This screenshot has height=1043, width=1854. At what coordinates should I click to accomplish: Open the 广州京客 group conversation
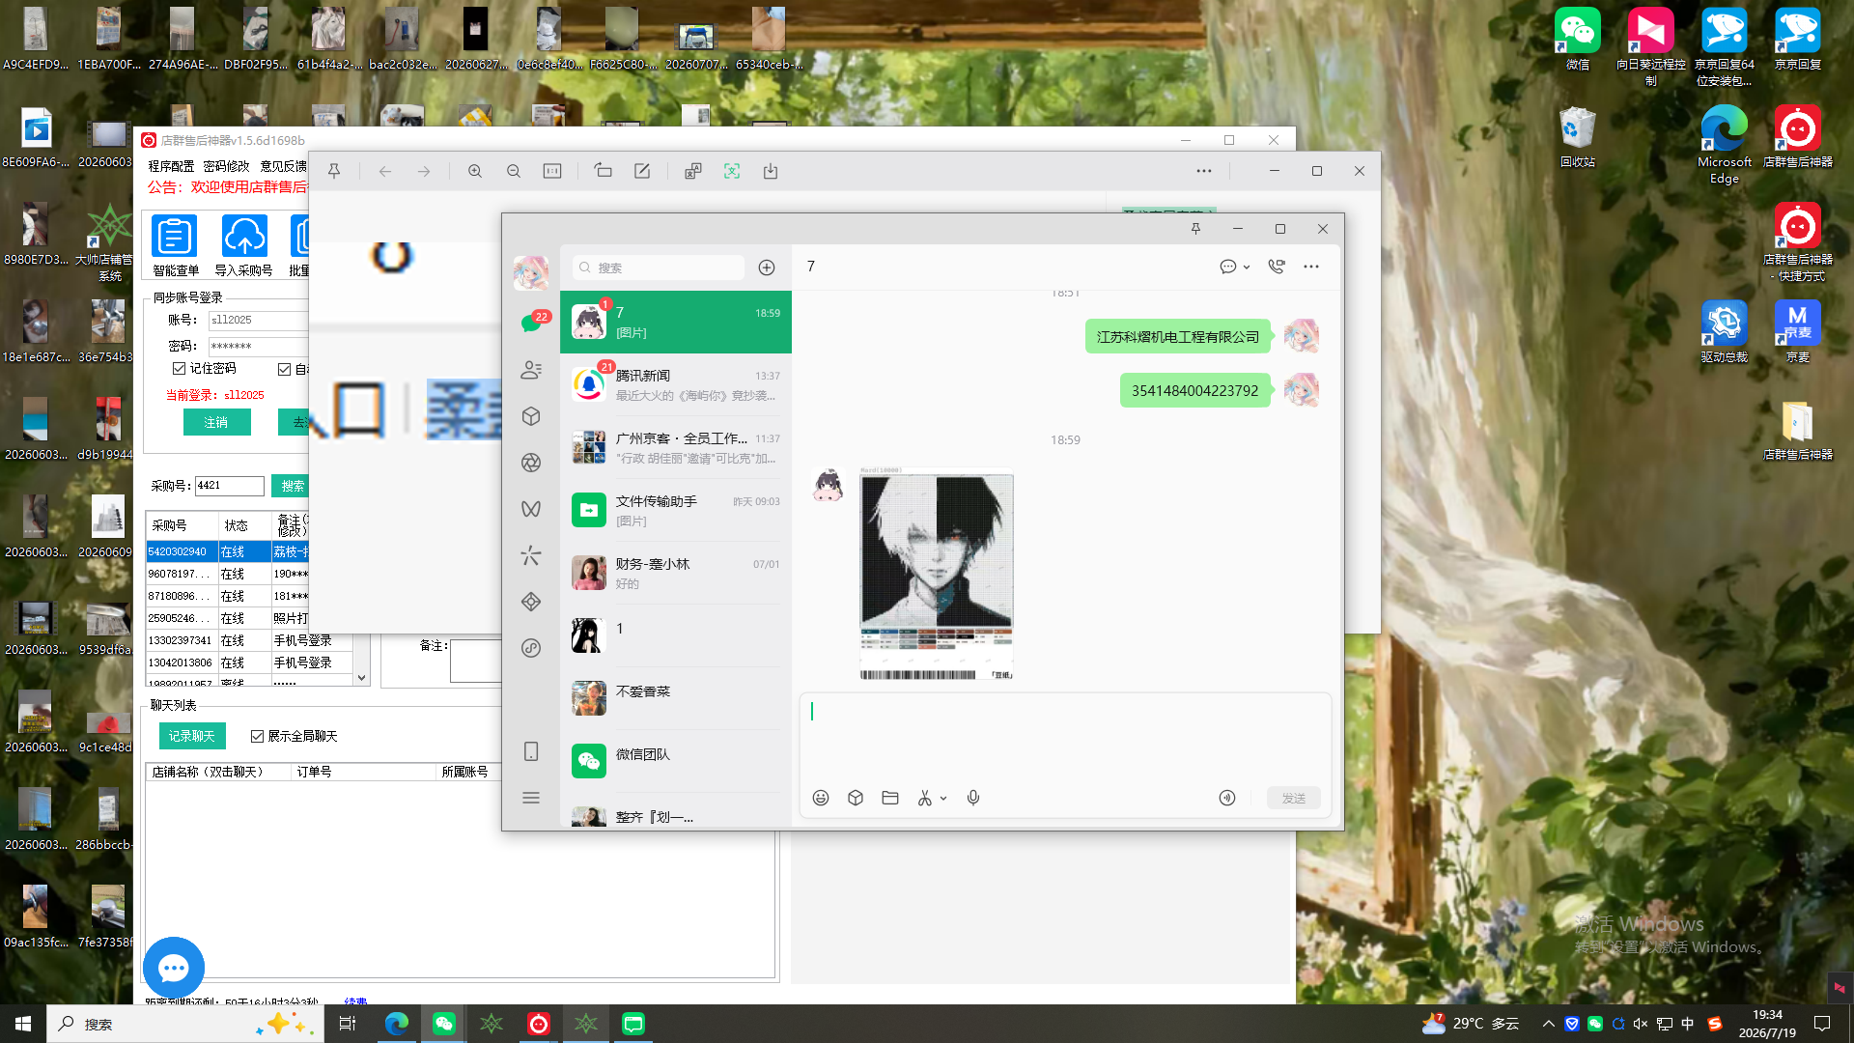676,447
